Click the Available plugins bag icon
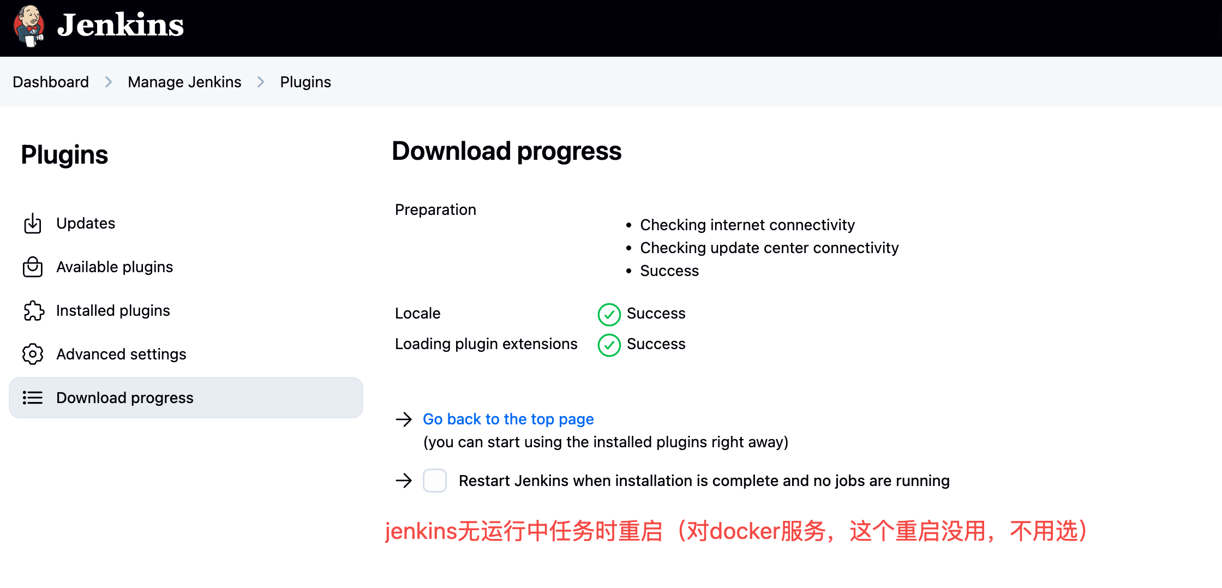Viewport: 1222px width, 588px height. [33, 267]
